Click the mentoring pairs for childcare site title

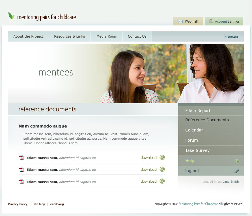46,17
